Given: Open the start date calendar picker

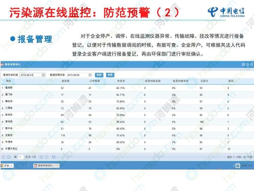Looking at the screenshot, I should 43,75.
